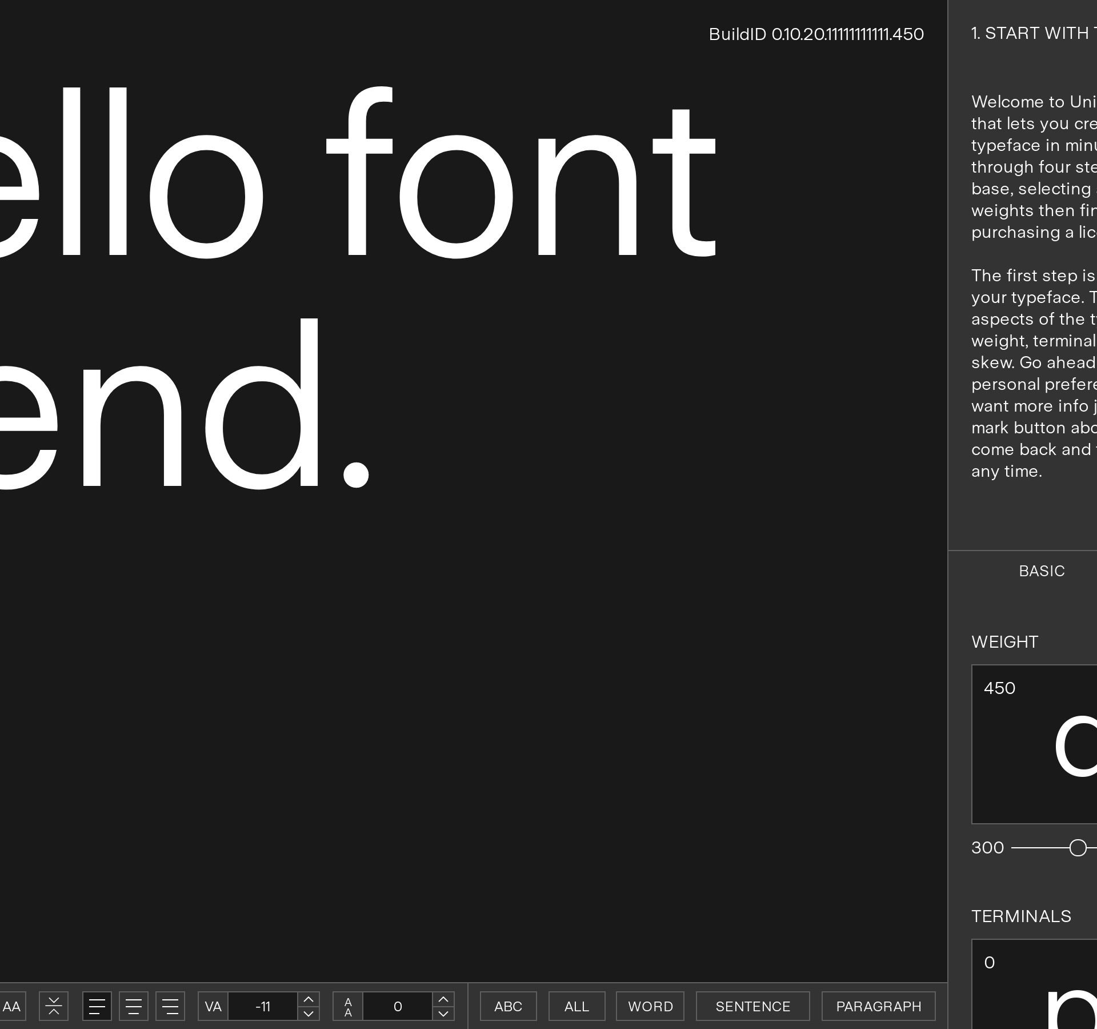Set text alignment to left
This screenshot has height=1029, width=1097.
[x=97, y=1006]
